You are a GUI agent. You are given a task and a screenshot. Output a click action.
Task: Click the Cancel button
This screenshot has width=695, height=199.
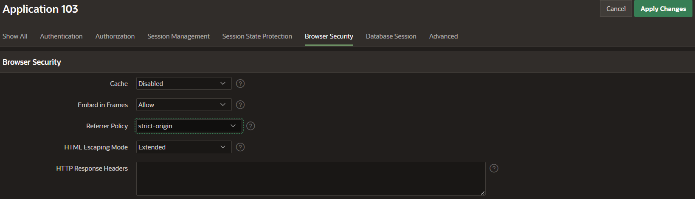[x=616, y=8]
